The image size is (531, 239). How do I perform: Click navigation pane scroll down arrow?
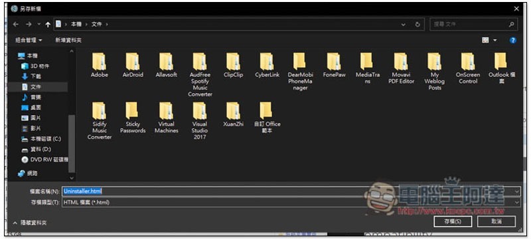coord(72,178)
